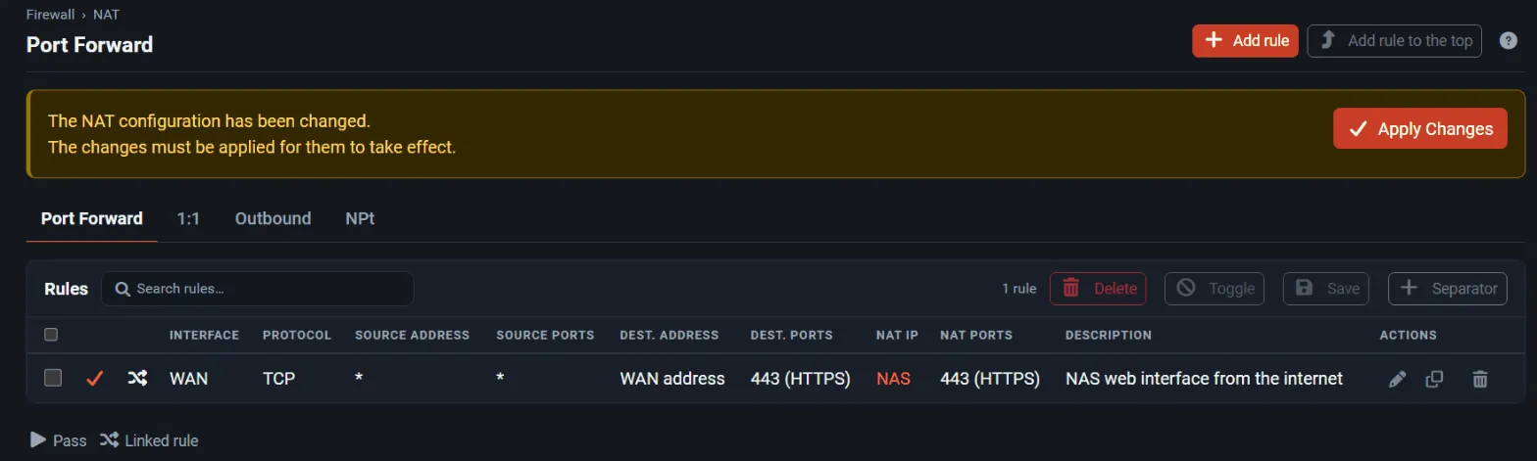Click the Source Ports column header
This screenshot has height=461, width=1537.
tap(545, 335)
